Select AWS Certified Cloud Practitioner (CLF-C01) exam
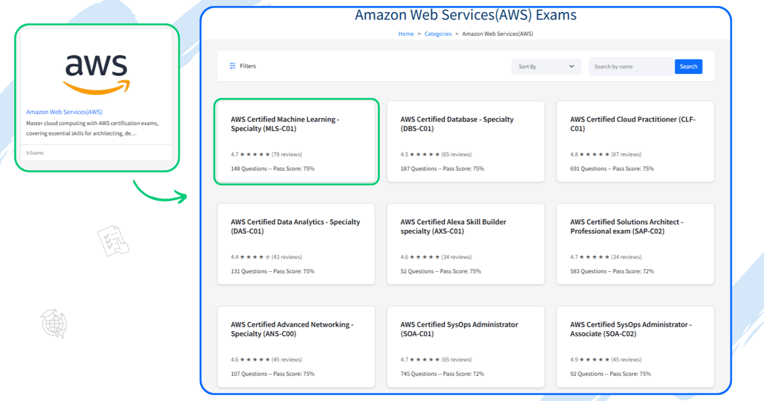The image size is (764, 401). point(633,124)
